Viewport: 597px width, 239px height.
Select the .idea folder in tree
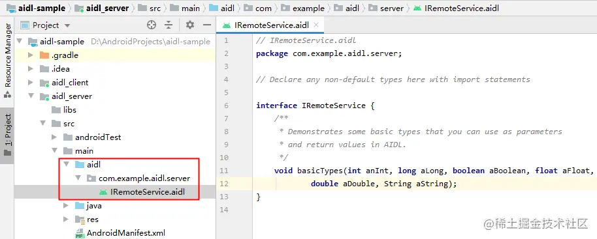61,68
